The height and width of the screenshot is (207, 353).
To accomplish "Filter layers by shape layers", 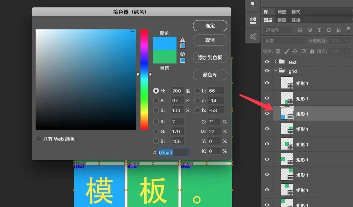I will click(329, 30).
